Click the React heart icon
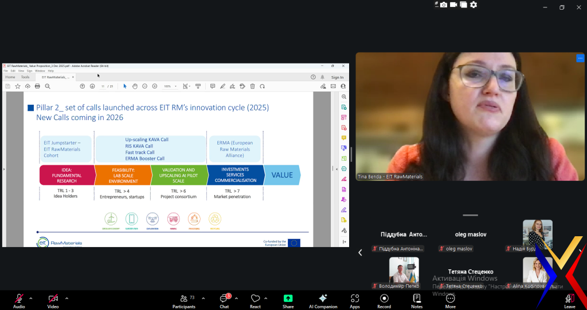The width and height of the screenshot is (587, 310). pos(255,299)
